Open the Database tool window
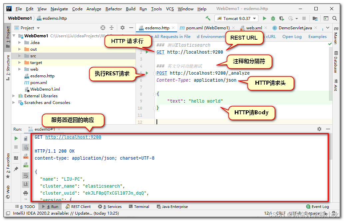Screen dimensions: 344x221 point(336,62)
